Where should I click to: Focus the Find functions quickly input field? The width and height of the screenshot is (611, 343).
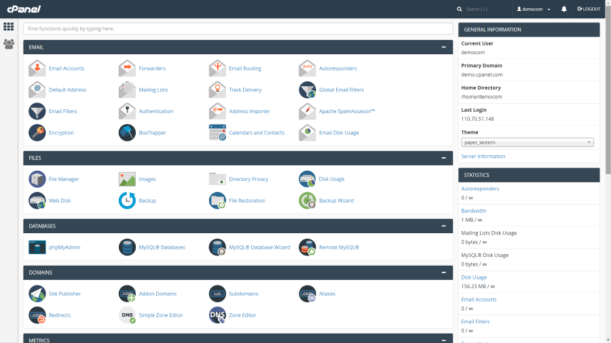click(238, 28)
